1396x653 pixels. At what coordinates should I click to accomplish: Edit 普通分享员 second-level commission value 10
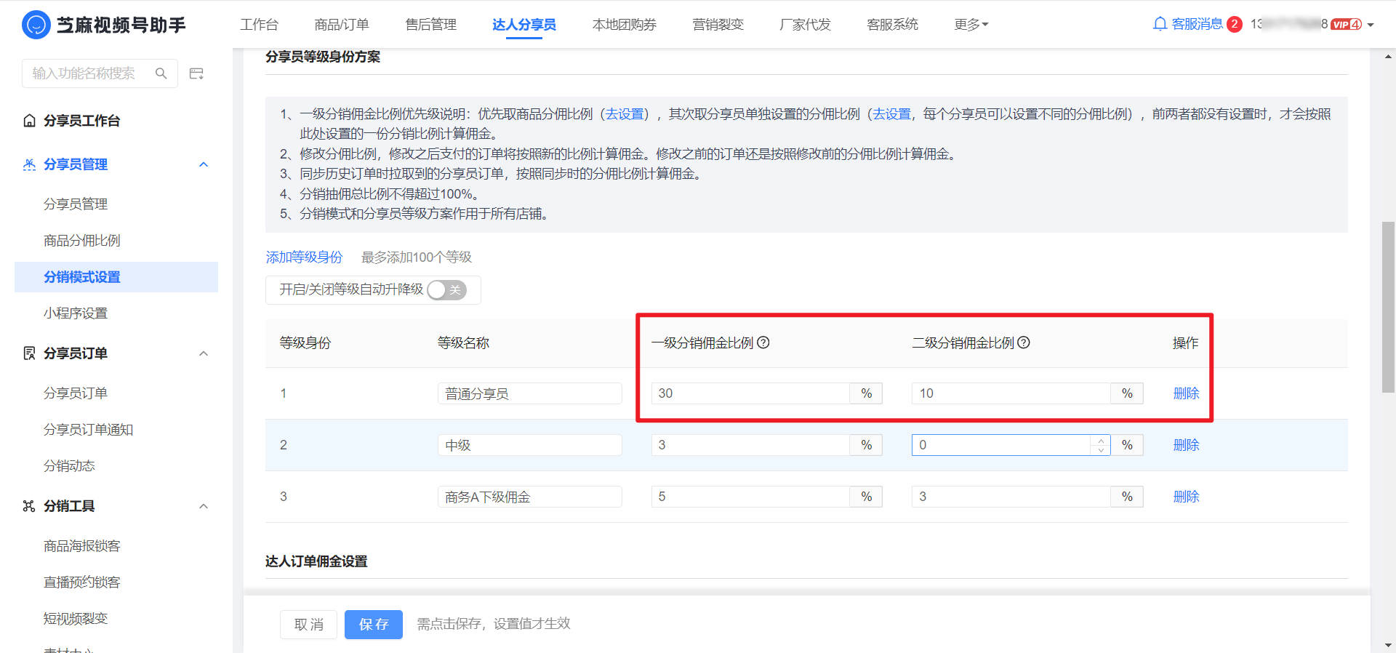click(x=1011, y=393)
